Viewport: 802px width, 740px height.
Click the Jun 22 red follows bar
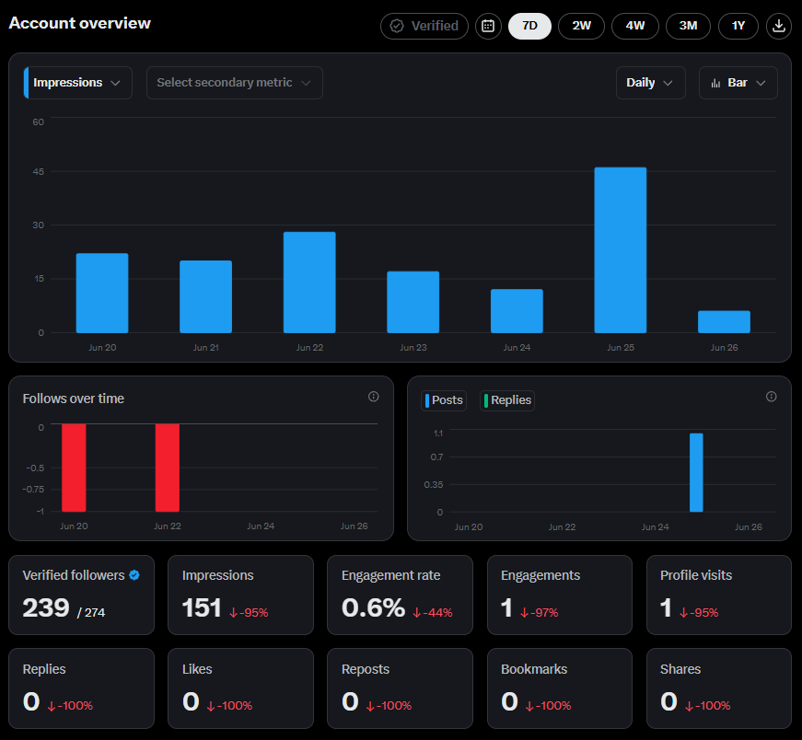click(x=168, y=468)
